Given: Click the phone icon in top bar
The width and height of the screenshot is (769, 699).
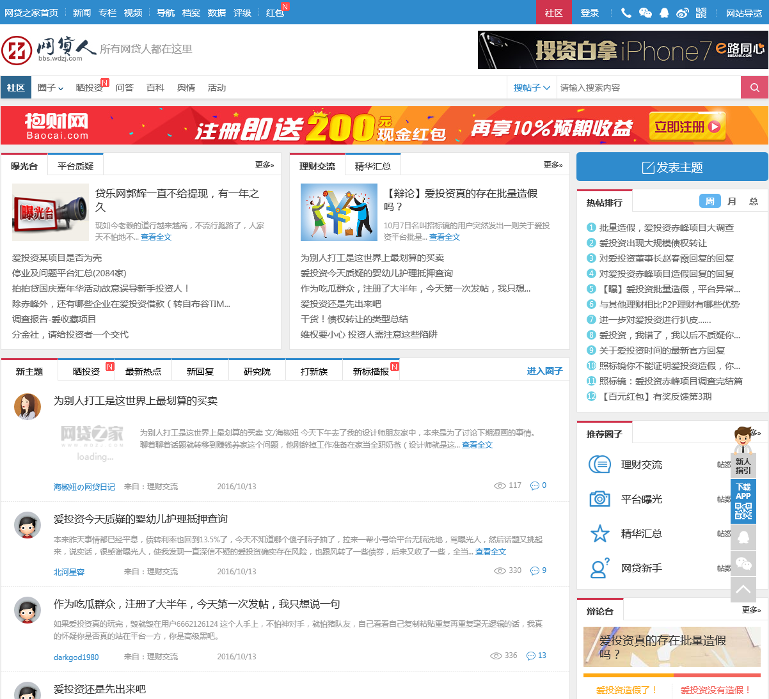Looking at the screenshot, I should pos(626,13).
